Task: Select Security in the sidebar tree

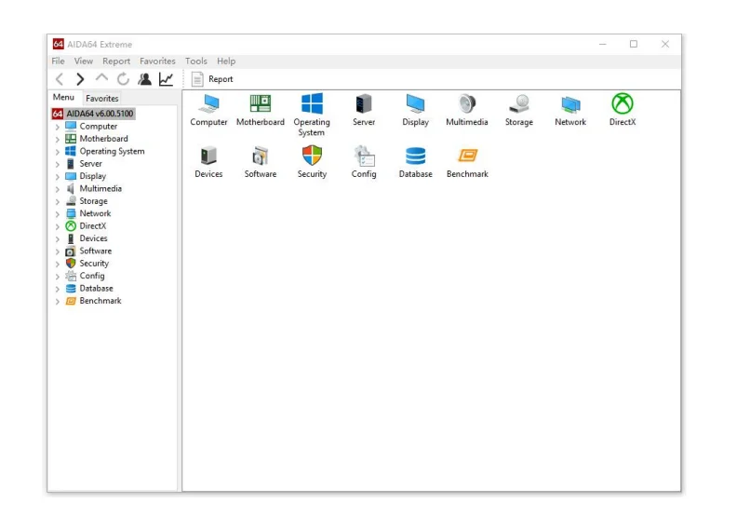Action: point(94,264)
